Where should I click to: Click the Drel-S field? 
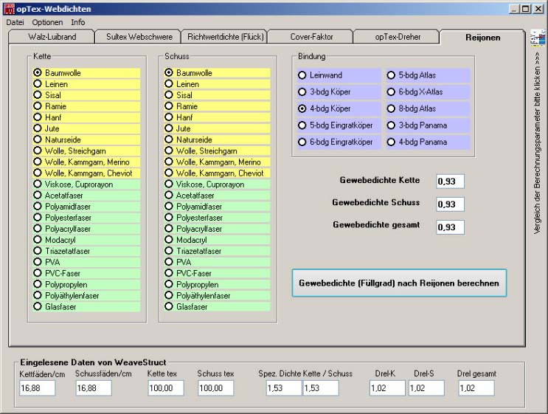426,388
